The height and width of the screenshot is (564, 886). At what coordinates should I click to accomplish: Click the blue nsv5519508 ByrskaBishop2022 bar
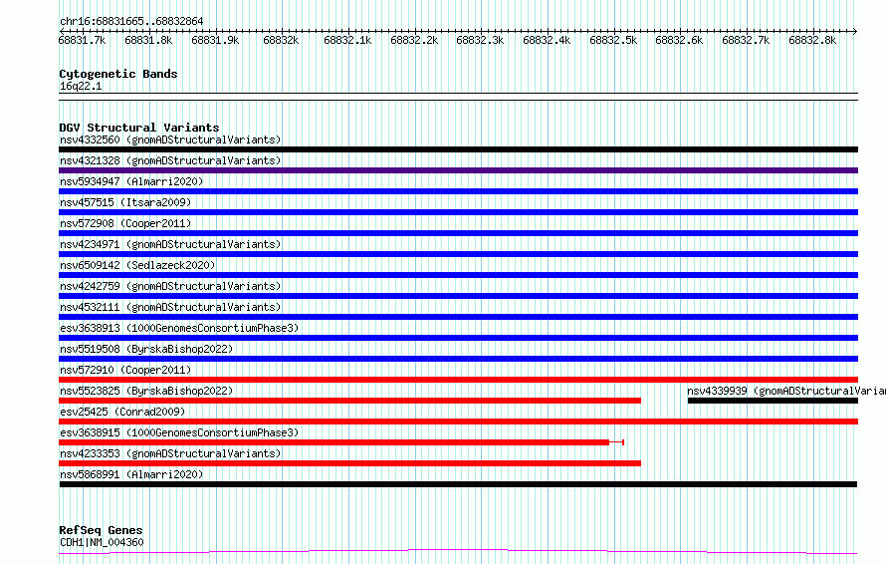[x=458, y=359]
